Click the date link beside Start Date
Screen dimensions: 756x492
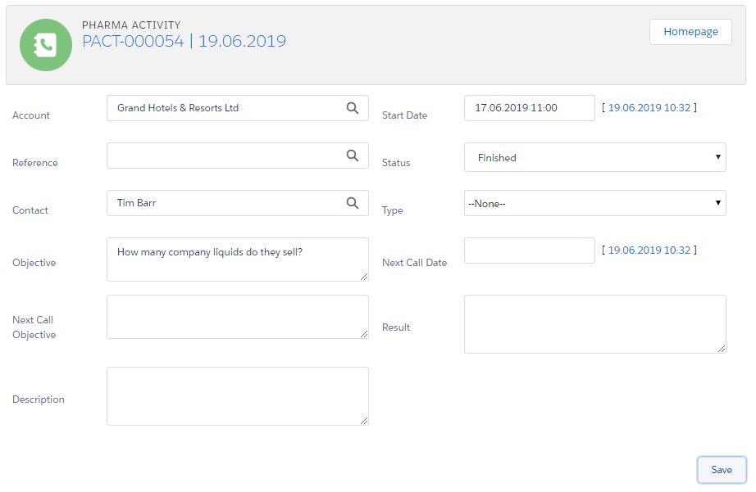tap(649, 107)
